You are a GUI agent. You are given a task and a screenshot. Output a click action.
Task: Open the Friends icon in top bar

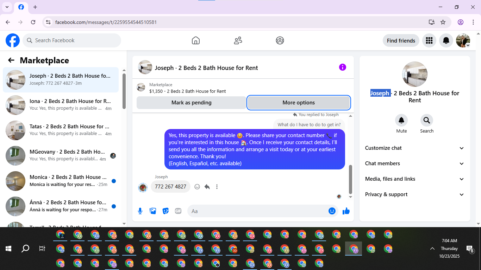[238, 40]
